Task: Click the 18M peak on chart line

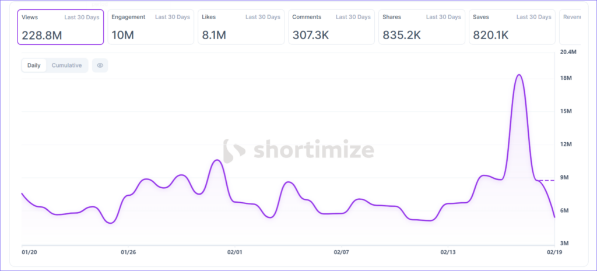Action: (x=518, y=75)
